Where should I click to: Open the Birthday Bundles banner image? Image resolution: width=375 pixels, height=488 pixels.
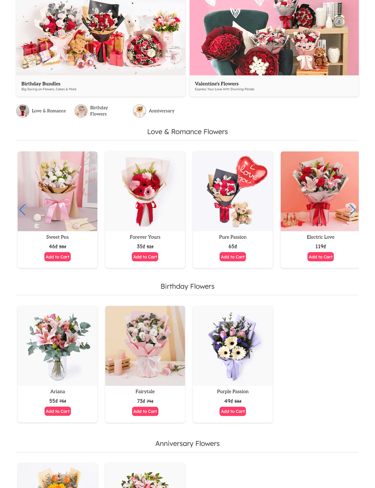(x=101, y=38)
